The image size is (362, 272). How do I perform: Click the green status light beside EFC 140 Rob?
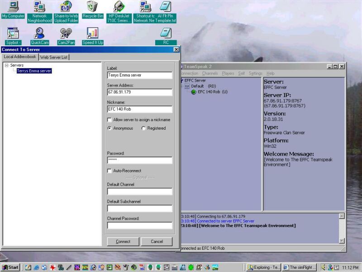pyautogui.click(x=194, y=92)
